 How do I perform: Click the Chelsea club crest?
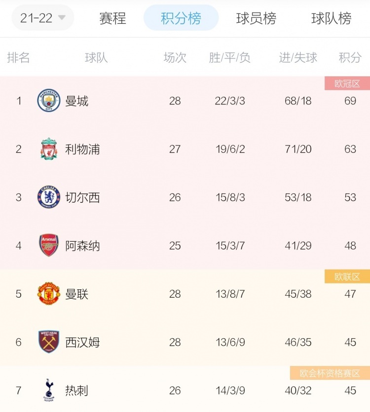49,197
